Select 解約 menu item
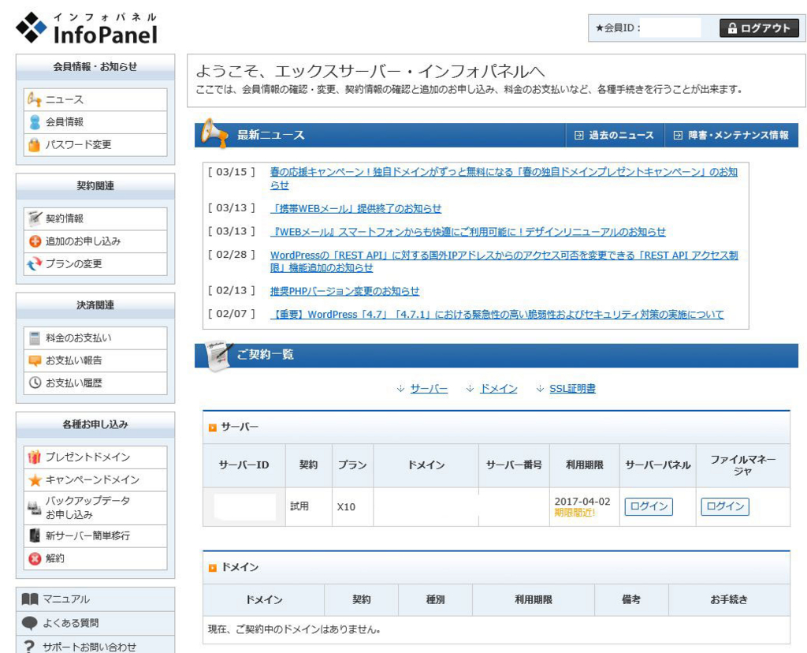 click(95, 558)
